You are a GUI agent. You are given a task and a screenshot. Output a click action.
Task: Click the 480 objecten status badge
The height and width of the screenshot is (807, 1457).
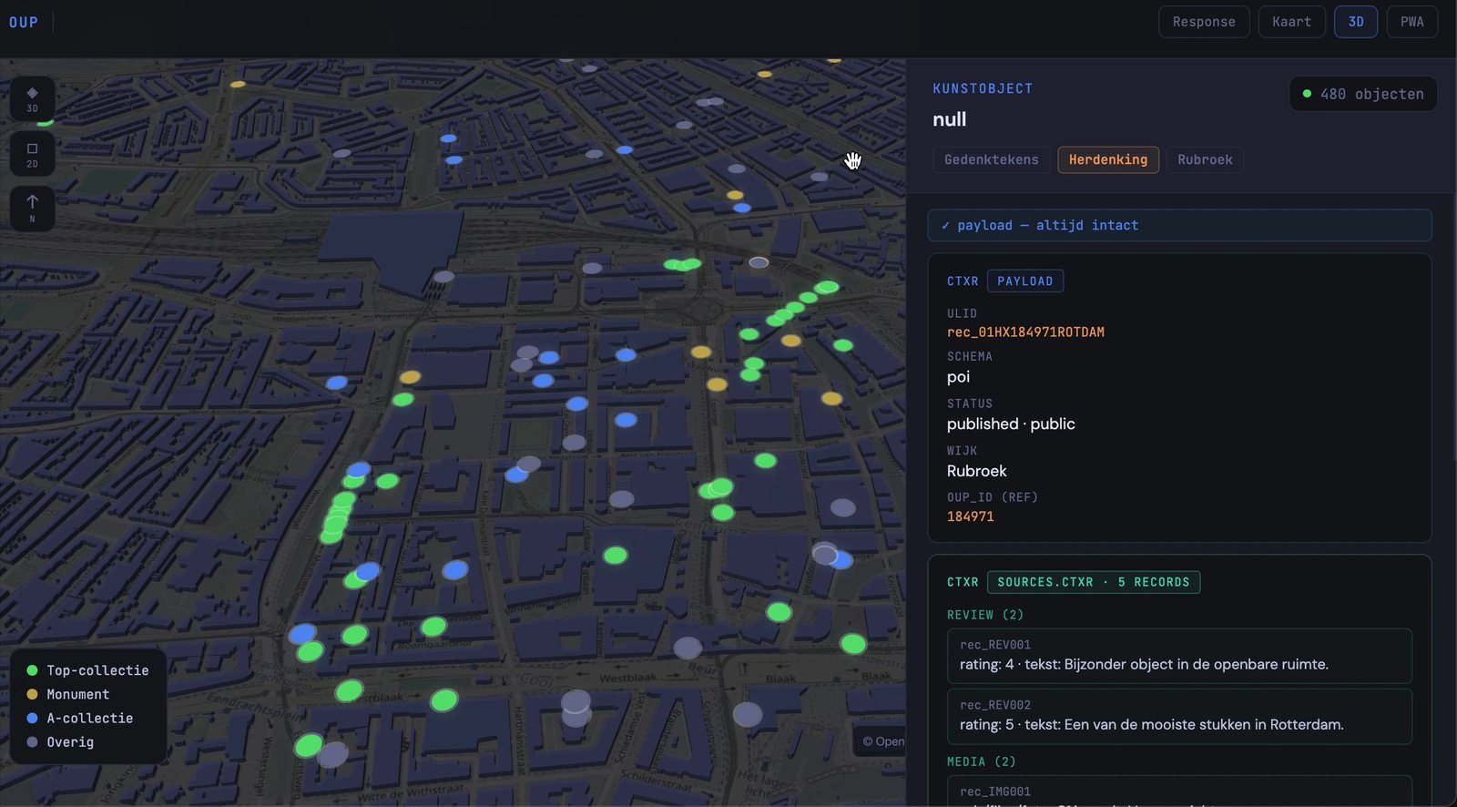(1362, 94)
